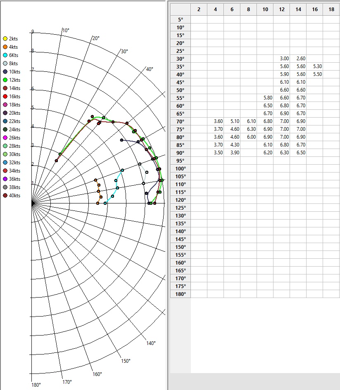Image resolution: width=340 pixels, height=390 pixels.
Task: Click the empty cell at 180° under column 4
Action: 215,294
